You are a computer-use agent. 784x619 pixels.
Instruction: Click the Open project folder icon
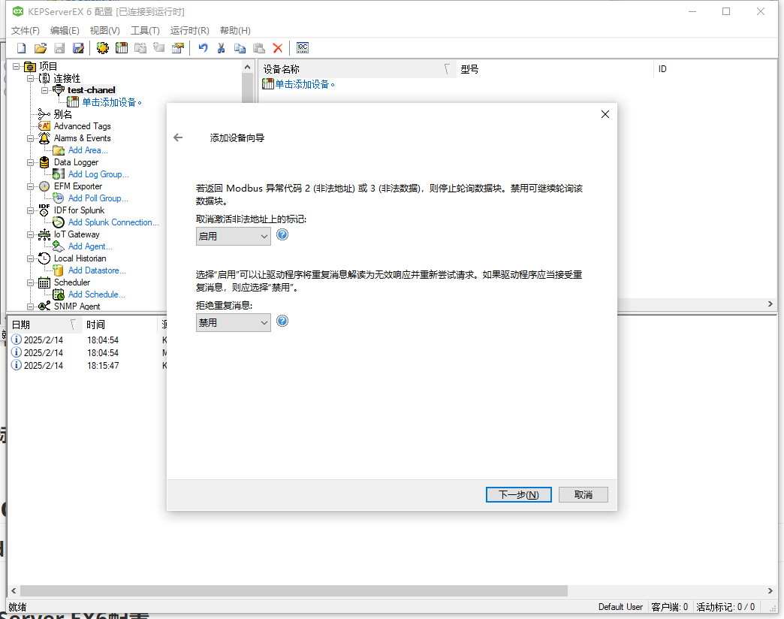pyautogui.click(x=41, y=48)
